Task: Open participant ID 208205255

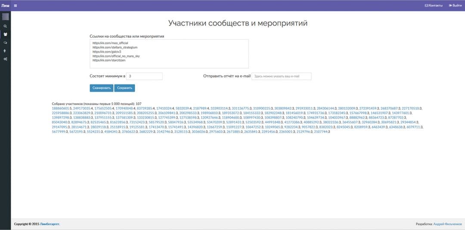Action: (x=146, y=113)
